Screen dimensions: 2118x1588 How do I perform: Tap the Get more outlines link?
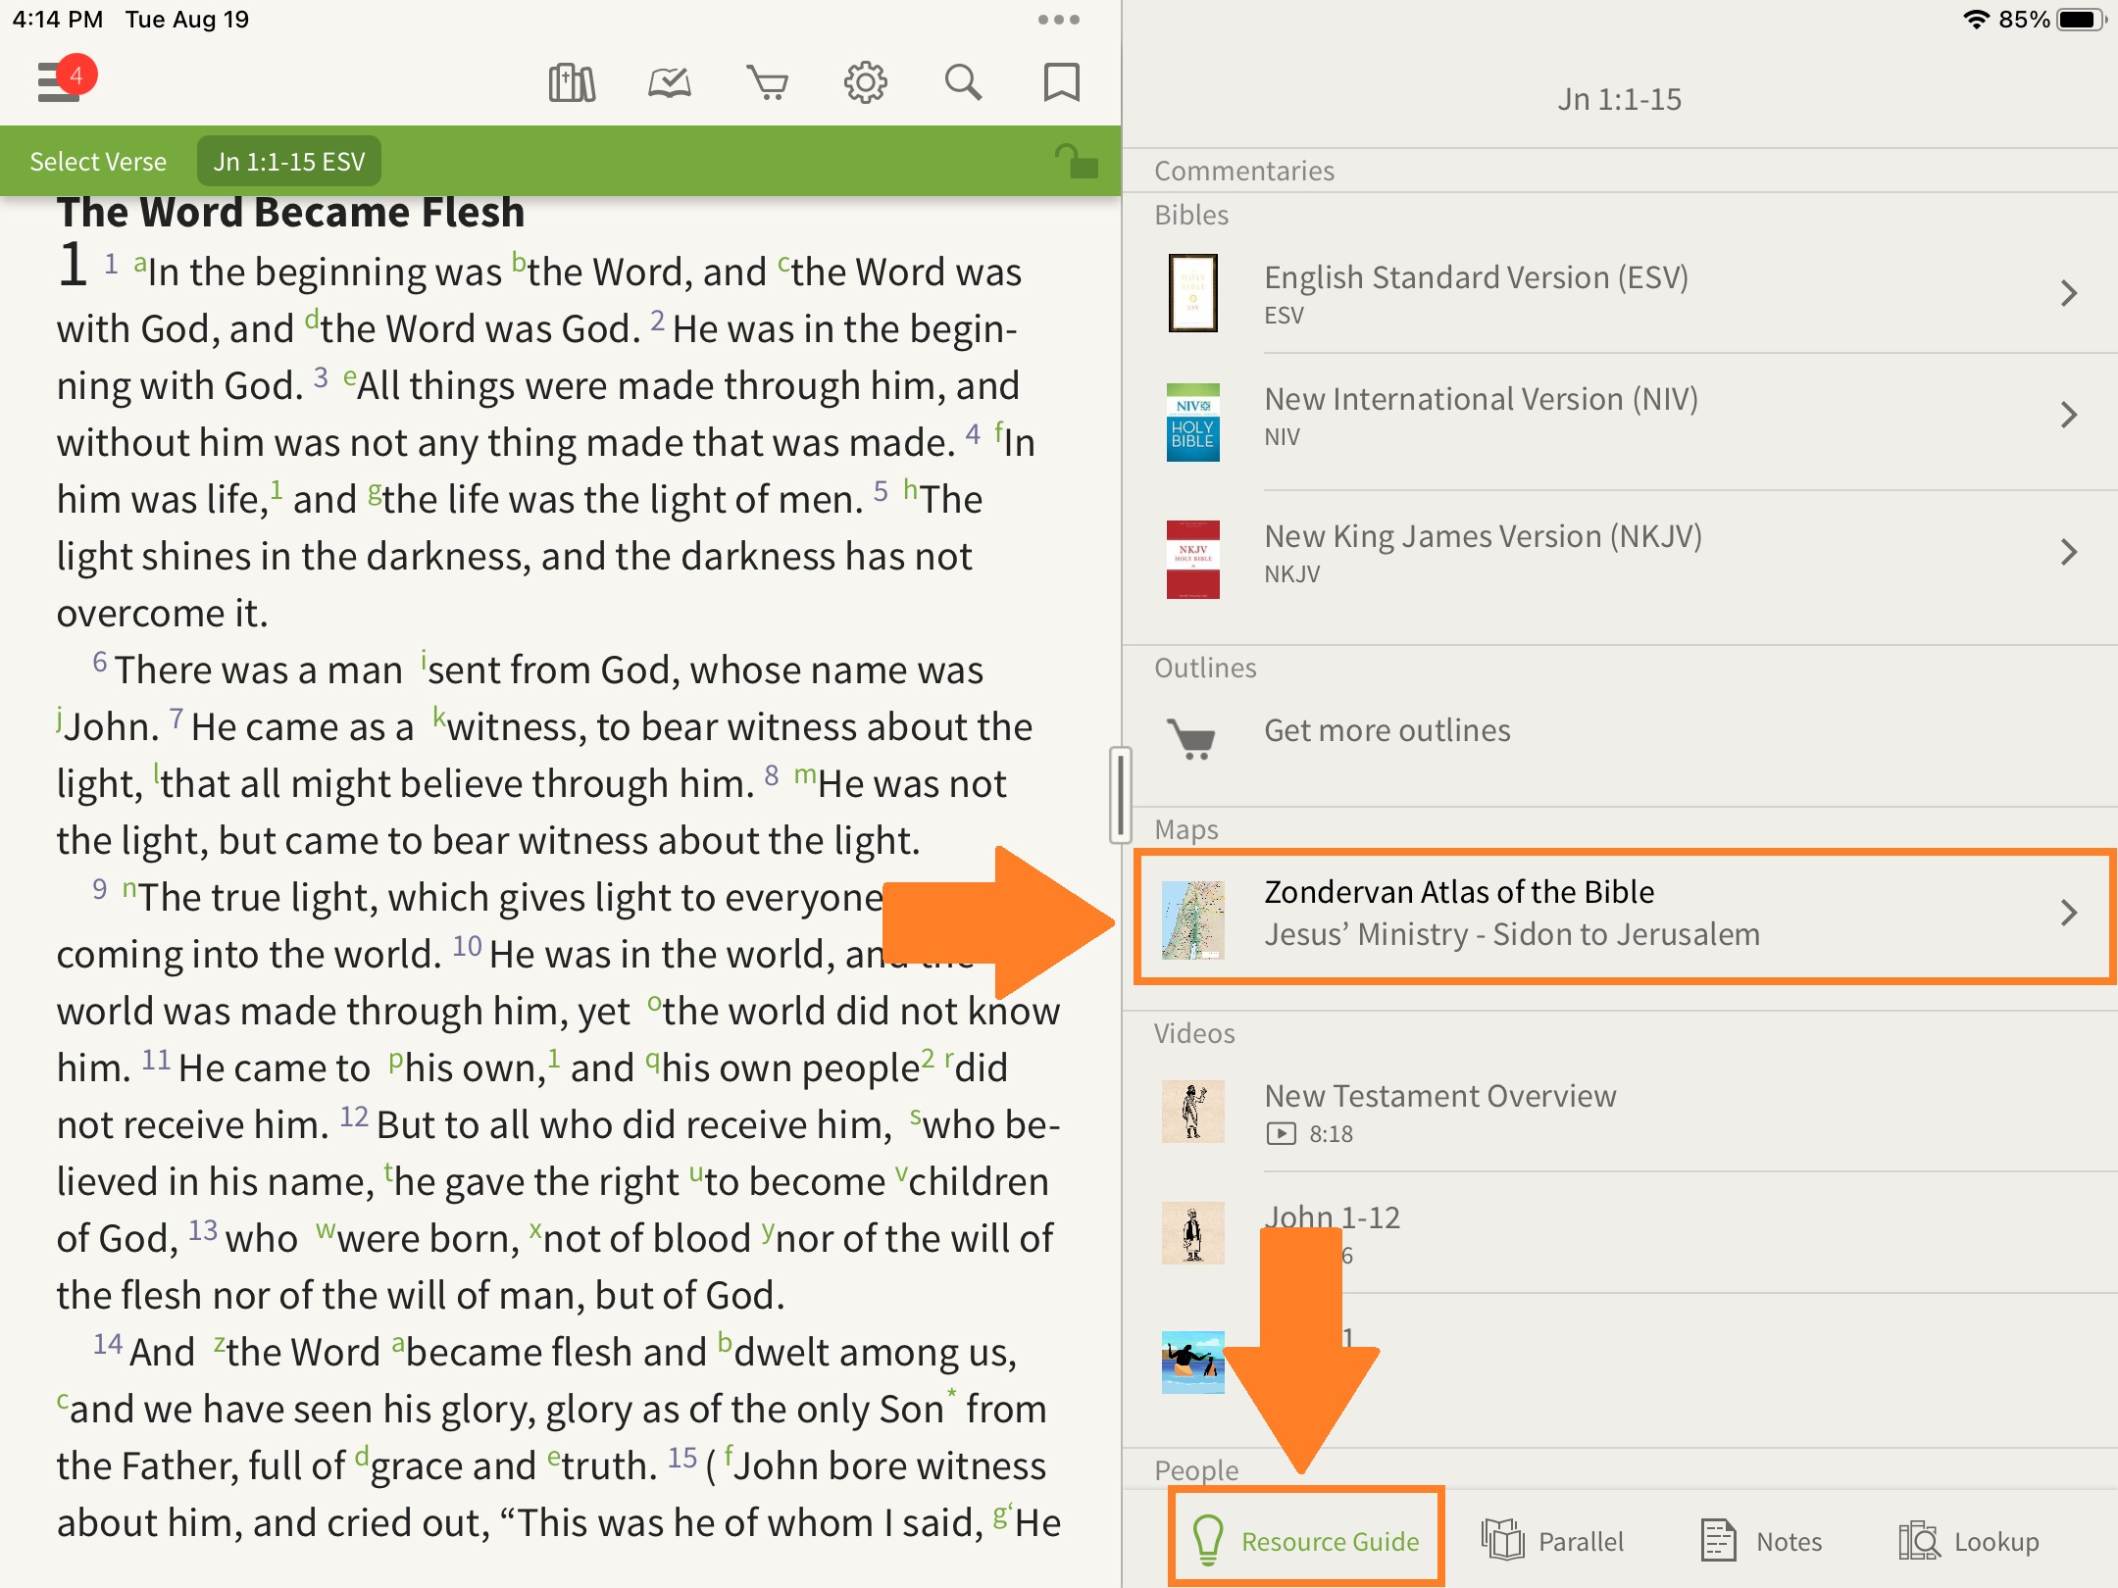click(x=1387, y=730)
